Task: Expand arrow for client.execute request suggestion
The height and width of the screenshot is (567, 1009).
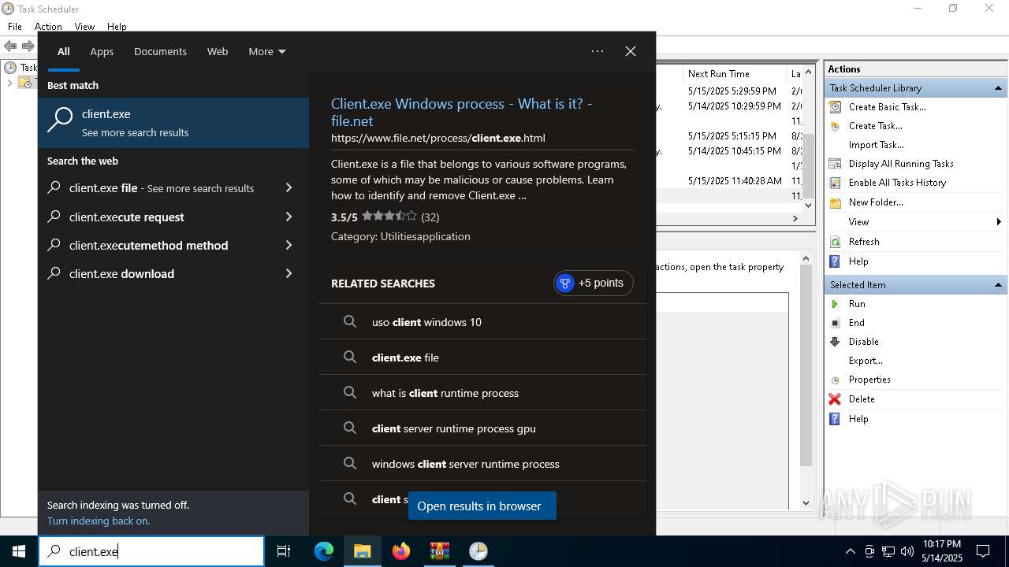Action: pyautogui.click(x=289, y=217)
